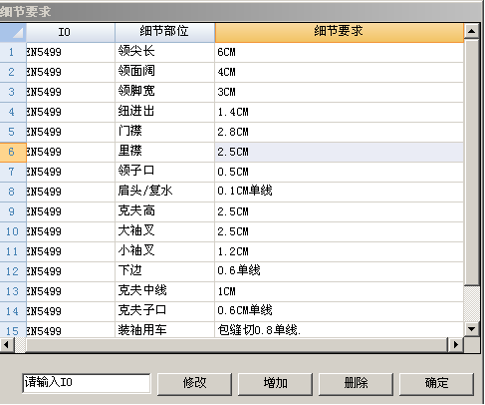Select row header 15

(13, 329)
